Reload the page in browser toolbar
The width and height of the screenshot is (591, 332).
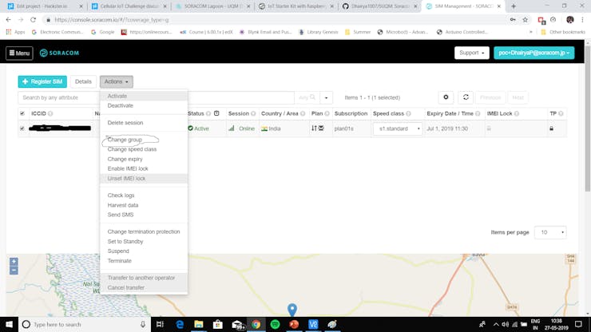pyautogui.click(x=34, y=20)
